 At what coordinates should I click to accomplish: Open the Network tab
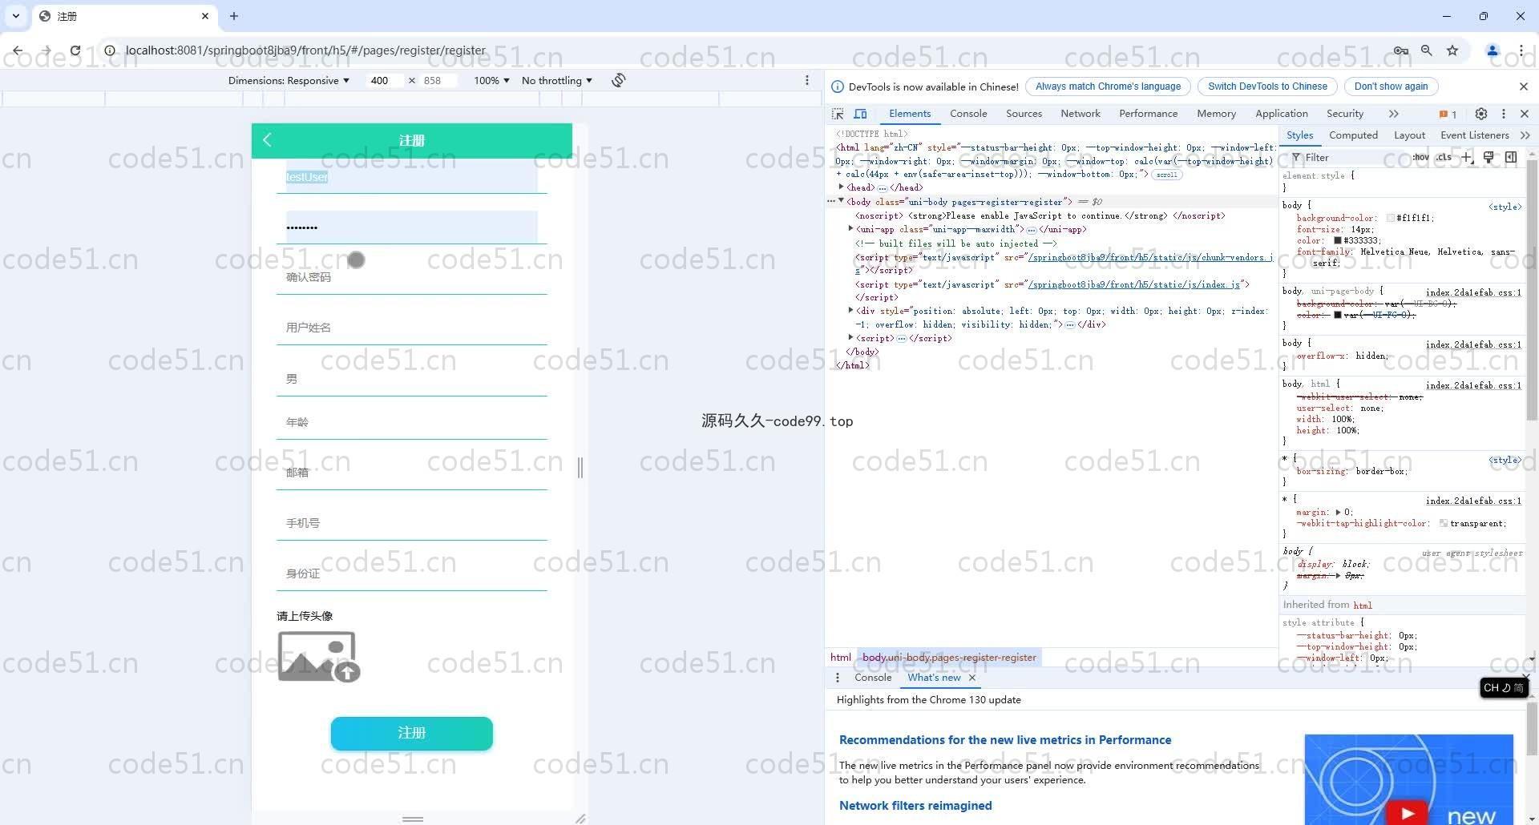coord(1081,114)
